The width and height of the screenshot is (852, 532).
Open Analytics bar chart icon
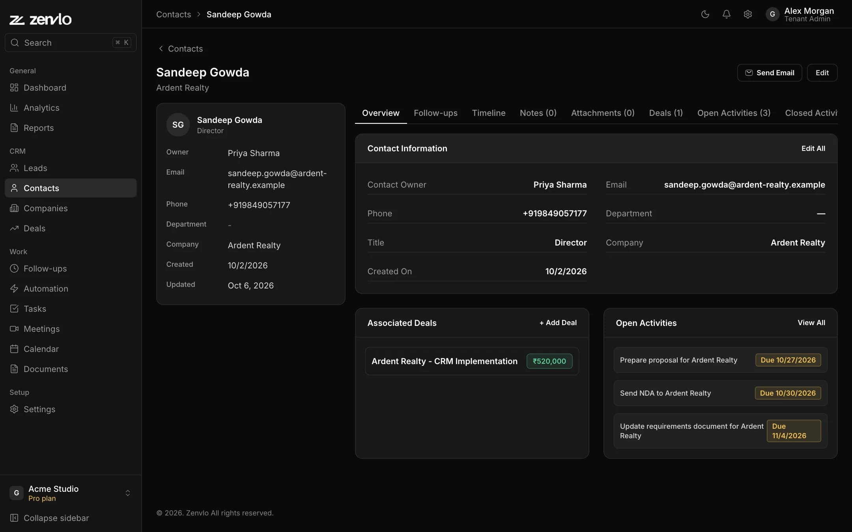[x=14, y=108]
